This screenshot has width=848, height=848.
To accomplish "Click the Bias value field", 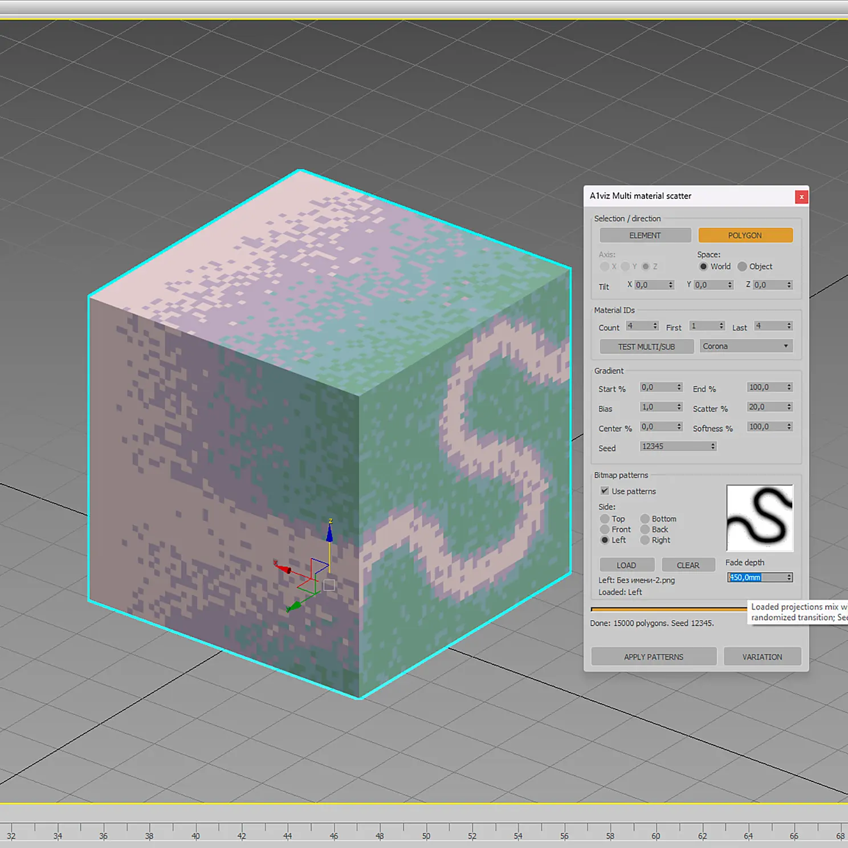I will point(658,407).
